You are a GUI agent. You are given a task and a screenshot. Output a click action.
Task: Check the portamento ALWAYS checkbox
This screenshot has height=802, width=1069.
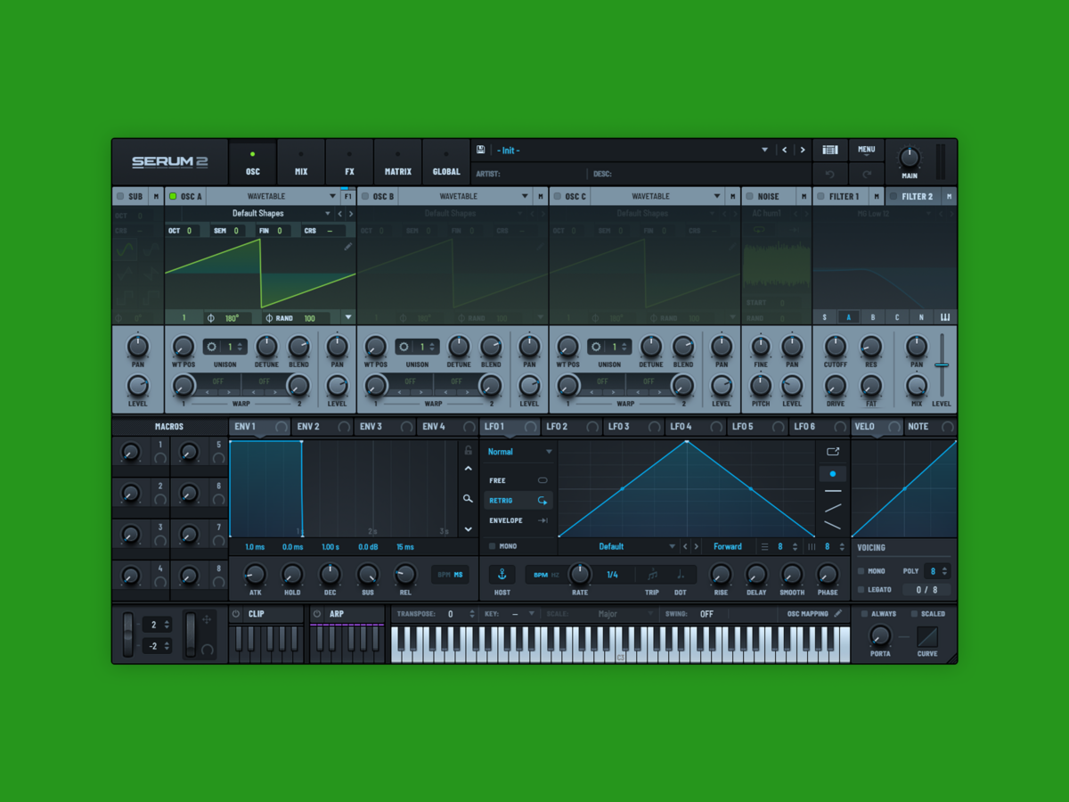(864, 614)
